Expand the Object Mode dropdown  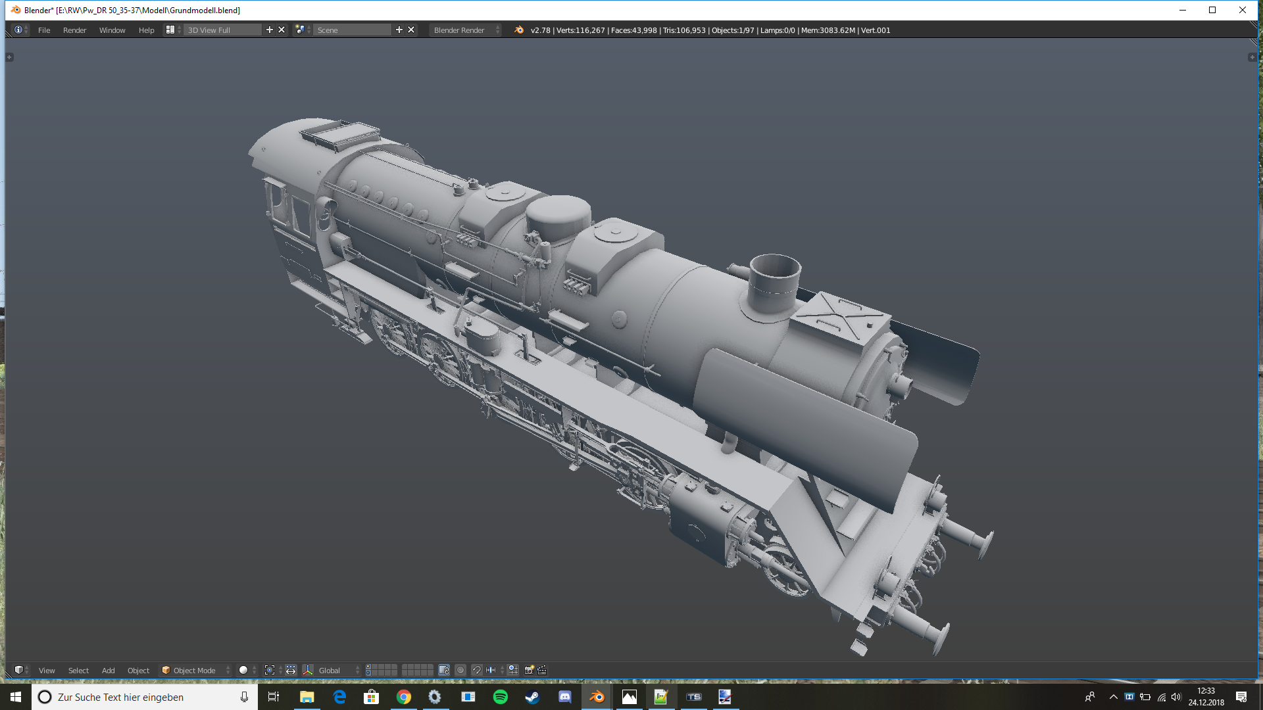(x=195, y=670)
